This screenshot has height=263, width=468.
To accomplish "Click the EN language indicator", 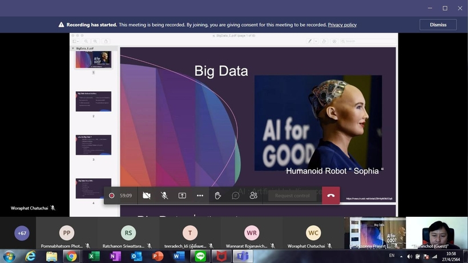I will pyautogui.click(x=392, y=256).
